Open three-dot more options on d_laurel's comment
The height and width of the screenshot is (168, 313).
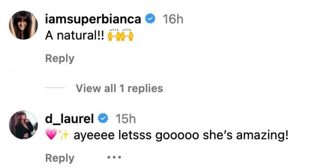114,158
